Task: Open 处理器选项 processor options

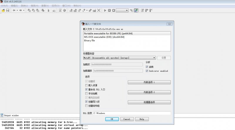Action: click(x=149, y=102)
